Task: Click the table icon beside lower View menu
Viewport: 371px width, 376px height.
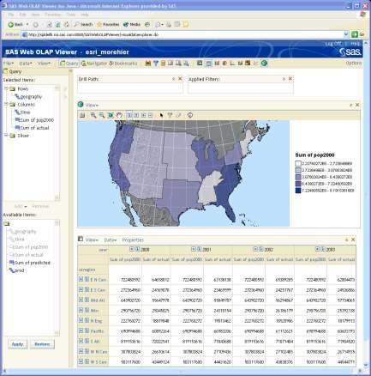Action: 81,239
